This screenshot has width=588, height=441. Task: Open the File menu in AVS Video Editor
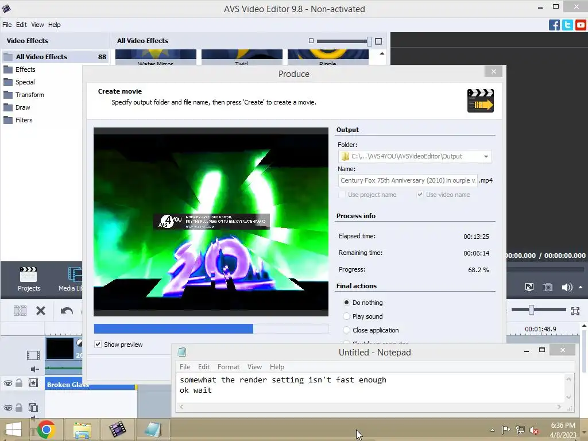[x=7, y=25]
